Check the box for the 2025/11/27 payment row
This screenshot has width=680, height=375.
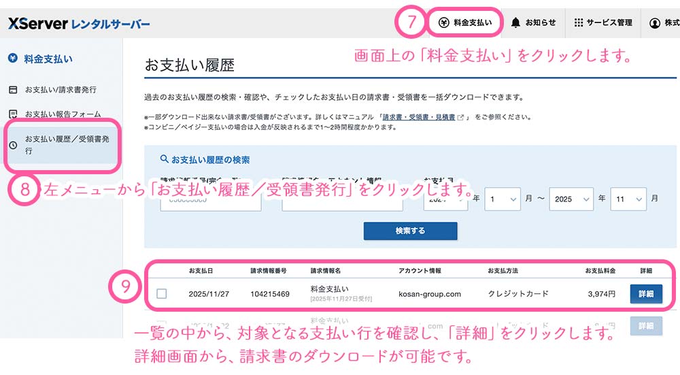click(161, 294)
